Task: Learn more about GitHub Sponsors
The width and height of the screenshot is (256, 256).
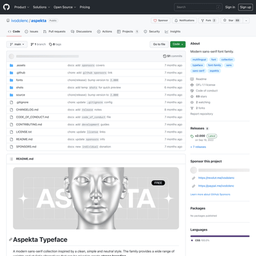Action: pos(210,194)
